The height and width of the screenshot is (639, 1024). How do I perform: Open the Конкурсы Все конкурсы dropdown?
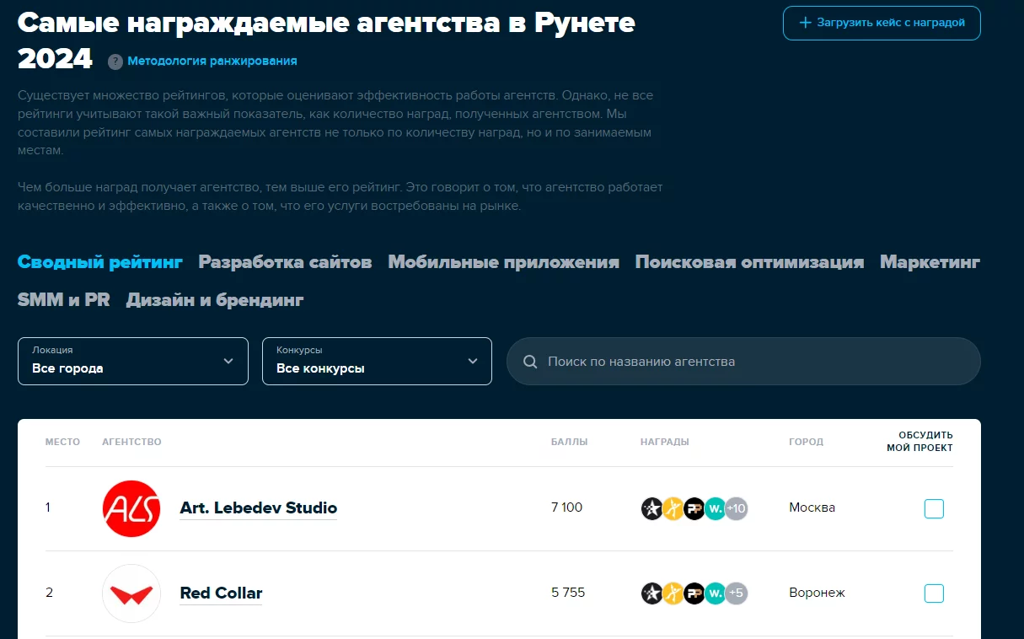[377, 362]
